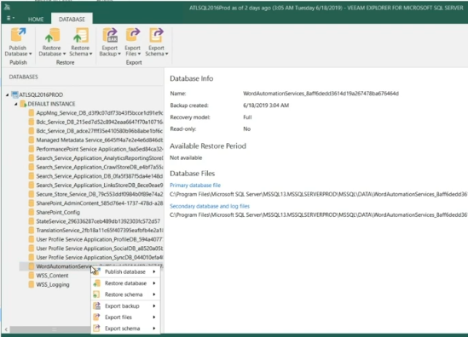Click the DEFAULT INSTANCE folder icon
Screen dimensions: 468x337
[23, 104]
